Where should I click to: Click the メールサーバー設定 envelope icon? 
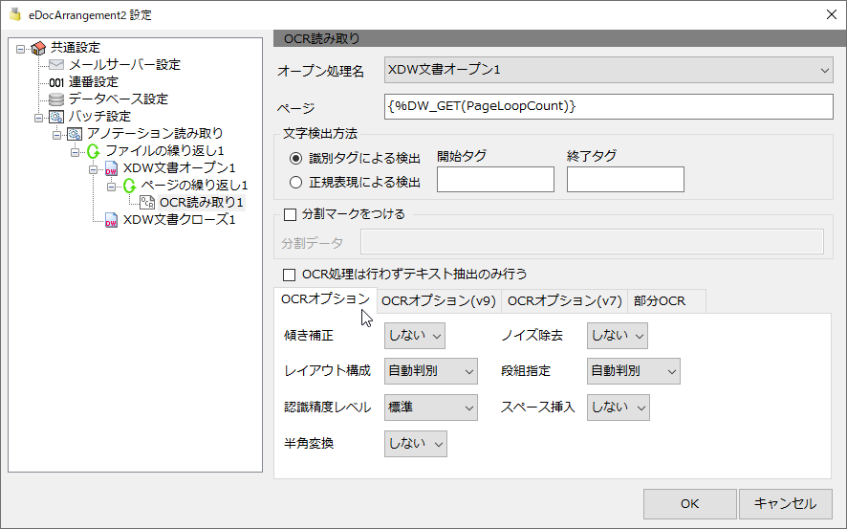56,65
